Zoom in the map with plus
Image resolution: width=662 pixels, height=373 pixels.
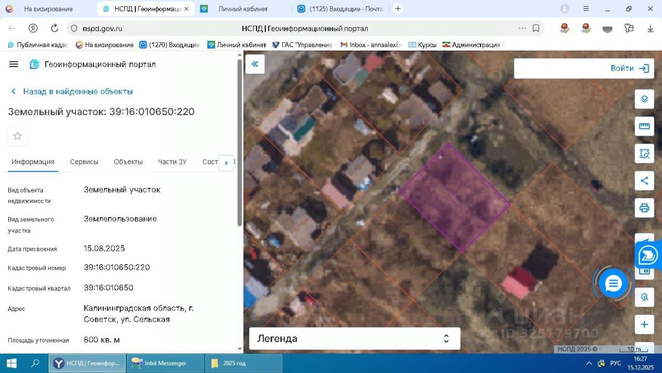[x=644, y=325]
